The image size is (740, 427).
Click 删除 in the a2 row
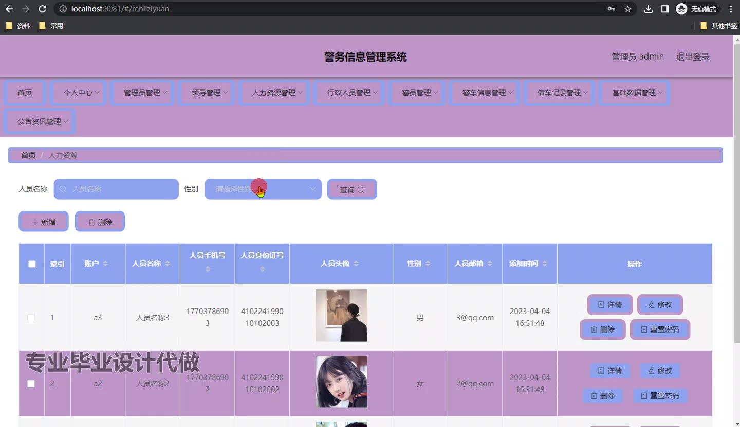click(603, 396)
